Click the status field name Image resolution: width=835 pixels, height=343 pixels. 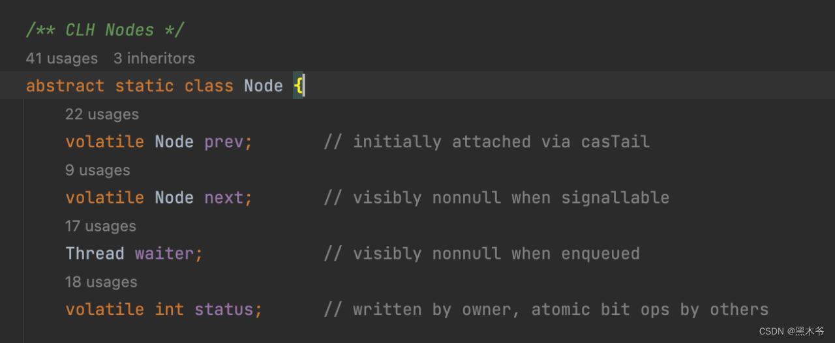pos(224,310)
